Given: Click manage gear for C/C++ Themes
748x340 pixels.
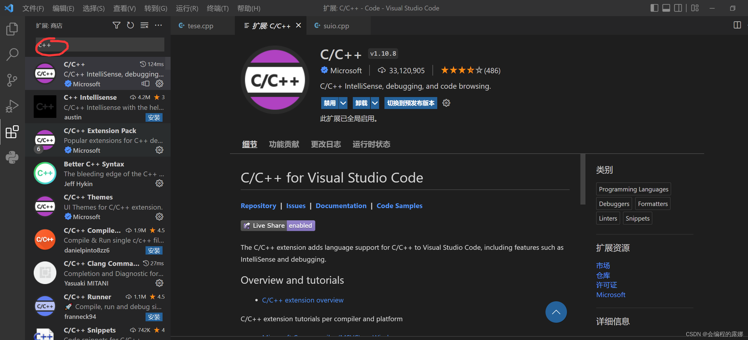Looking at the screenshot, I should pos(159,217).
